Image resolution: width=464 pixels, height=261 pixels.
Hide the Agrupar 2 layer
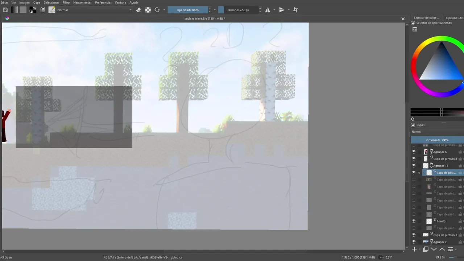[414, 242]
